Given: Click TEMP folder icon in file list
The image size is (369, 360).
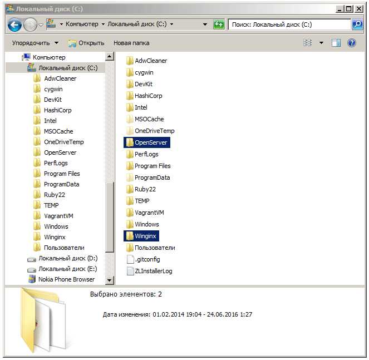Looking at the screenshot, I should (130, 201).
